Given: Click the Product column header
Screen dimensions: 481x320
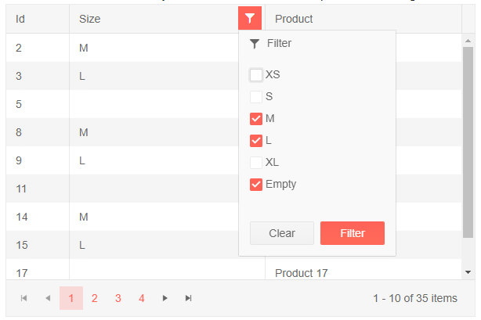Looking at the screenshot, I should (x=294, y=19).
